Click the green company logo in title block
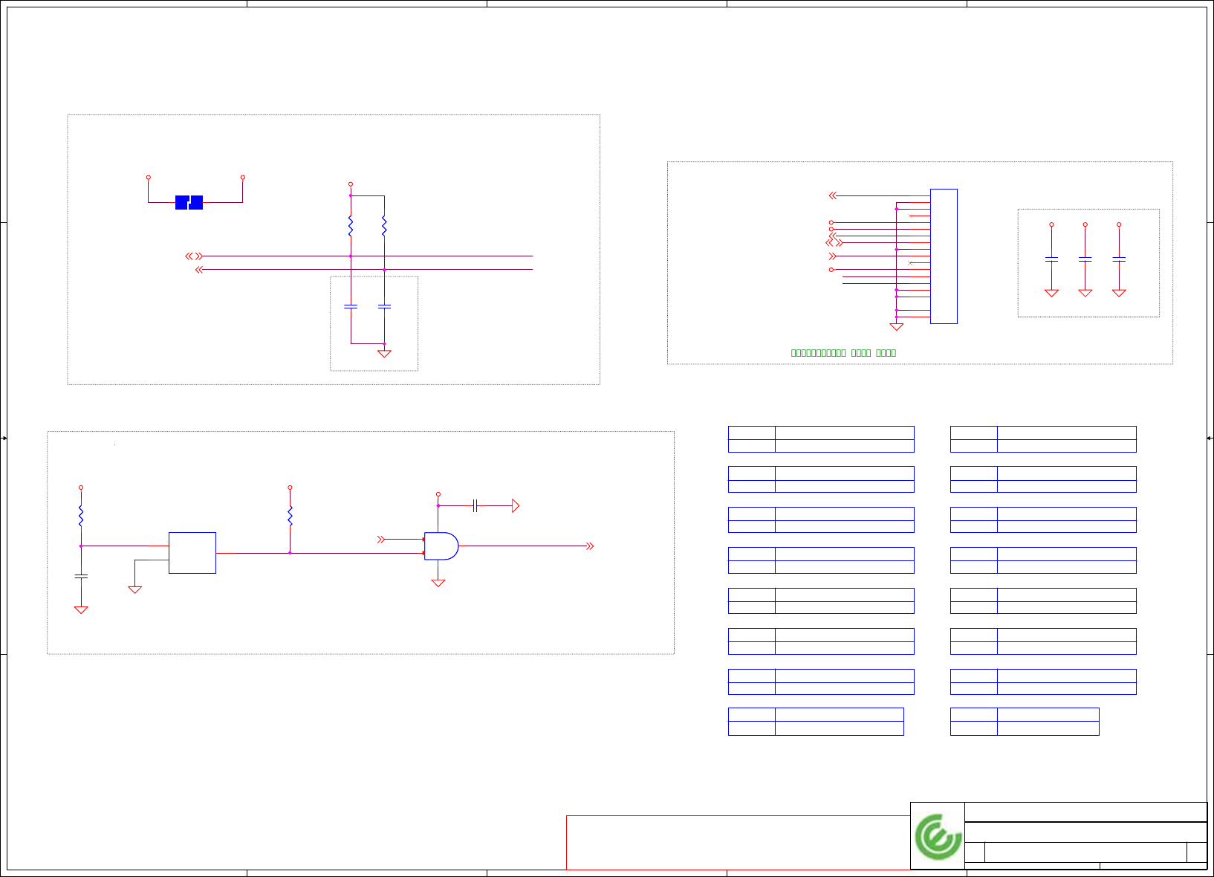Image resolution: width=1214 pixels, height=877 pixels. 938,837
